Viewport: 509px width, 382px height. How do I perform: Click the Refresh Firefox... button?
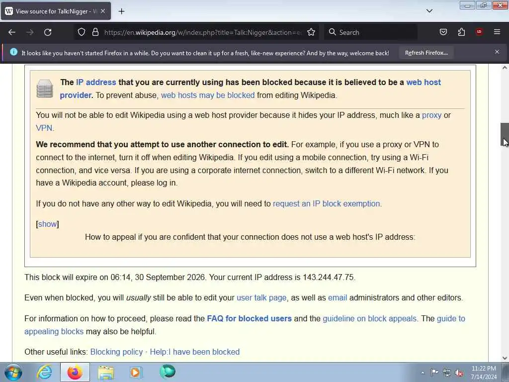(x=426, y=53)
